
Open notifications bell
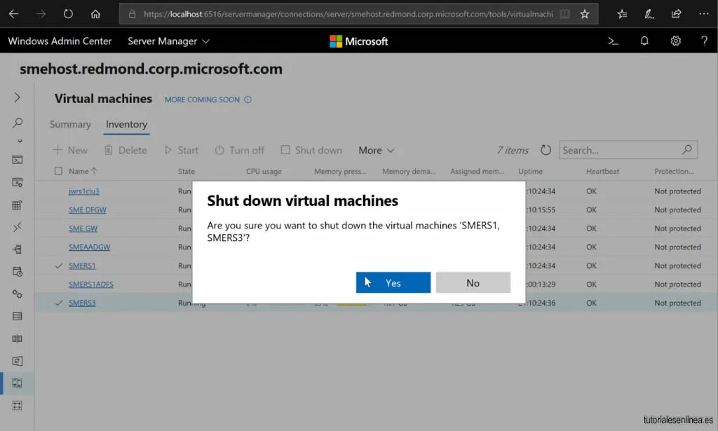(x=644, y=41)
